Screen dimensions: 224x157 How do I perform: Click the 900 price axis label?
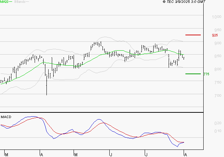click(x=218, y=43)
